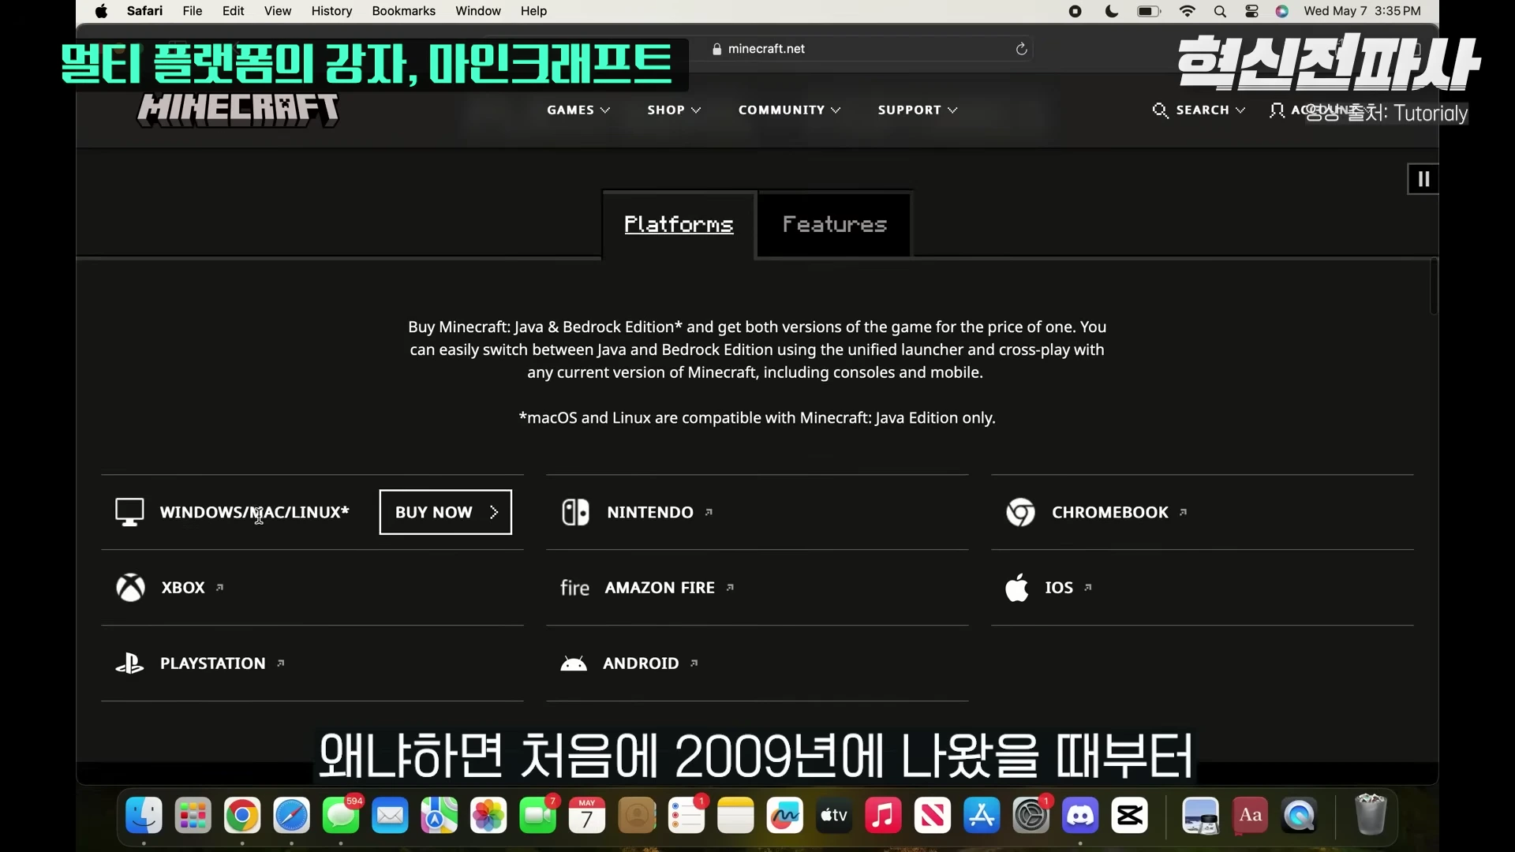
Task: Click the Chrome logo beside Chromebook
Action: pos(1020,512)
